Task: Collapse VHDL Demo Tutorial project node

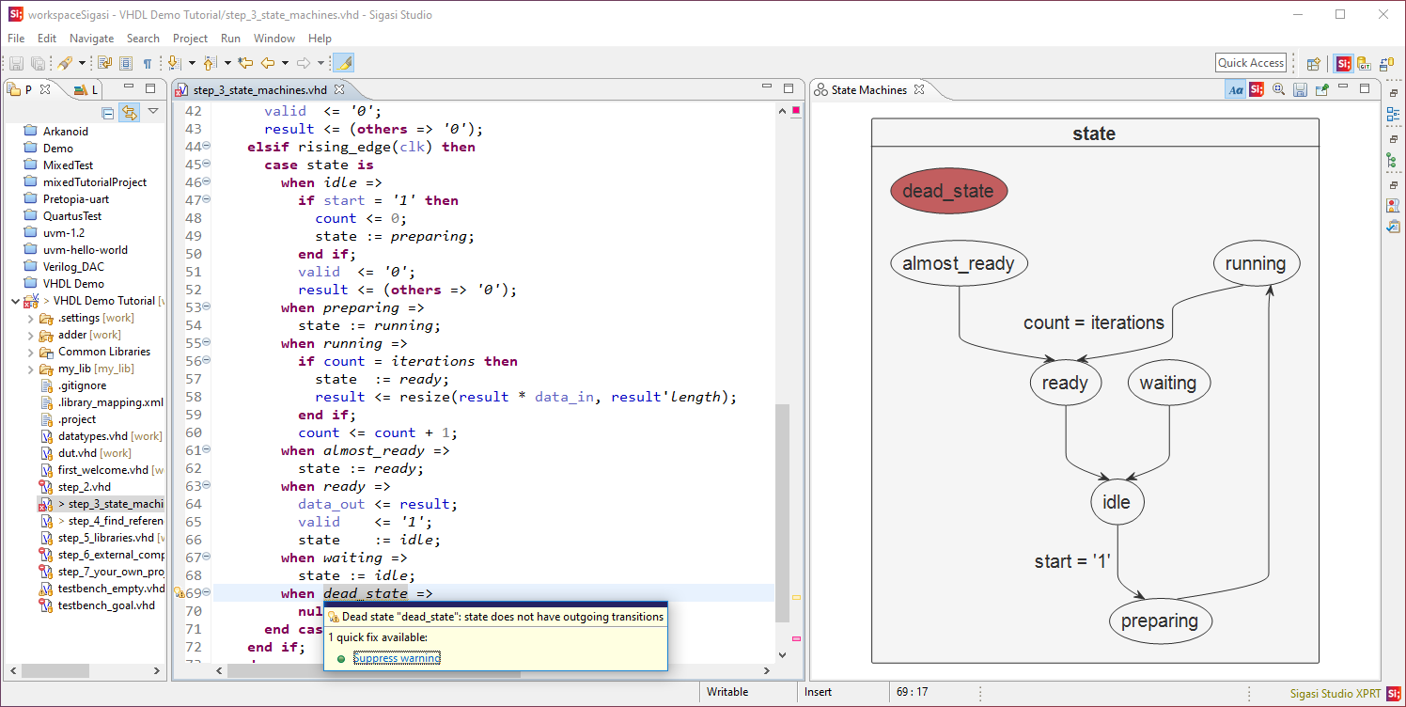Action: pyautogui.click(x=14, y=301)
